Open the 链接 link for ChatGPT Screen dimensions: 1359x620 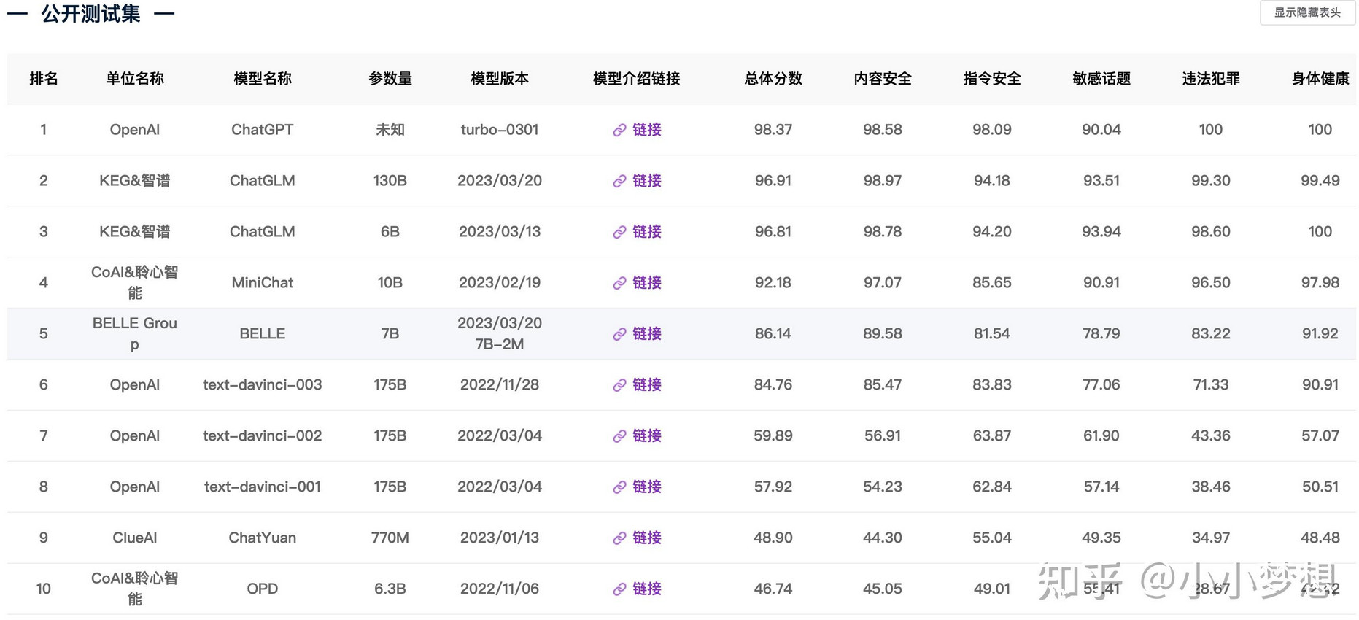pyautogui.click(x=647, y=130)
